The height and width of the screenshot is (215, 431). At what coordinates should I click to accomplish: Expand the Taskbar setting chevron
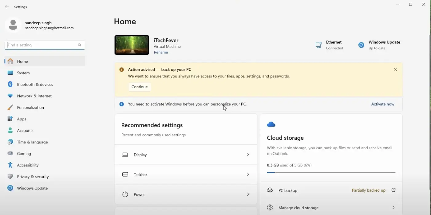pos(248,174)
